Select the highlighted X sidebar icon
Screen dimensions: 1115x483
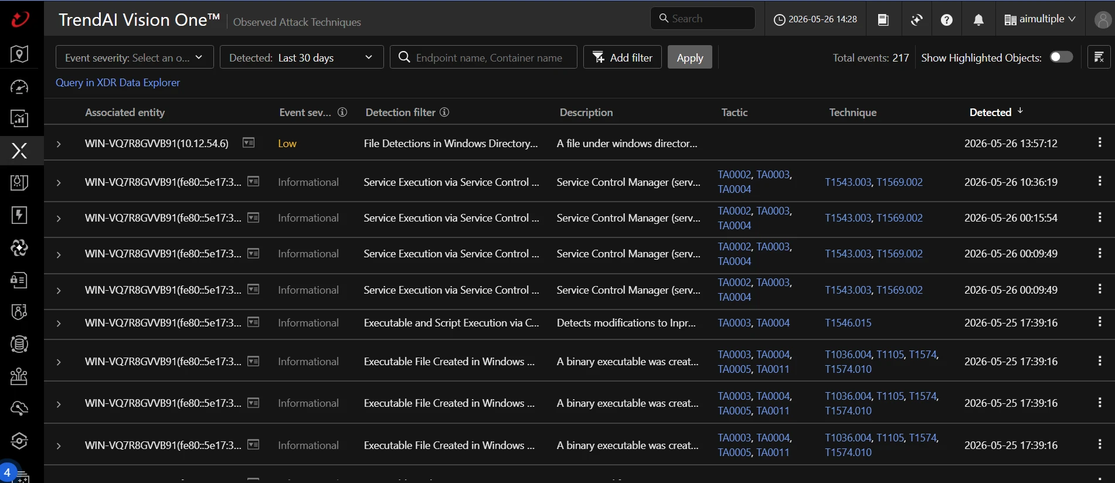pos(19,151)
